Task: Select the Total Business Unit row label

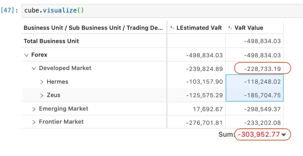Action: click(x=51, y=41)
